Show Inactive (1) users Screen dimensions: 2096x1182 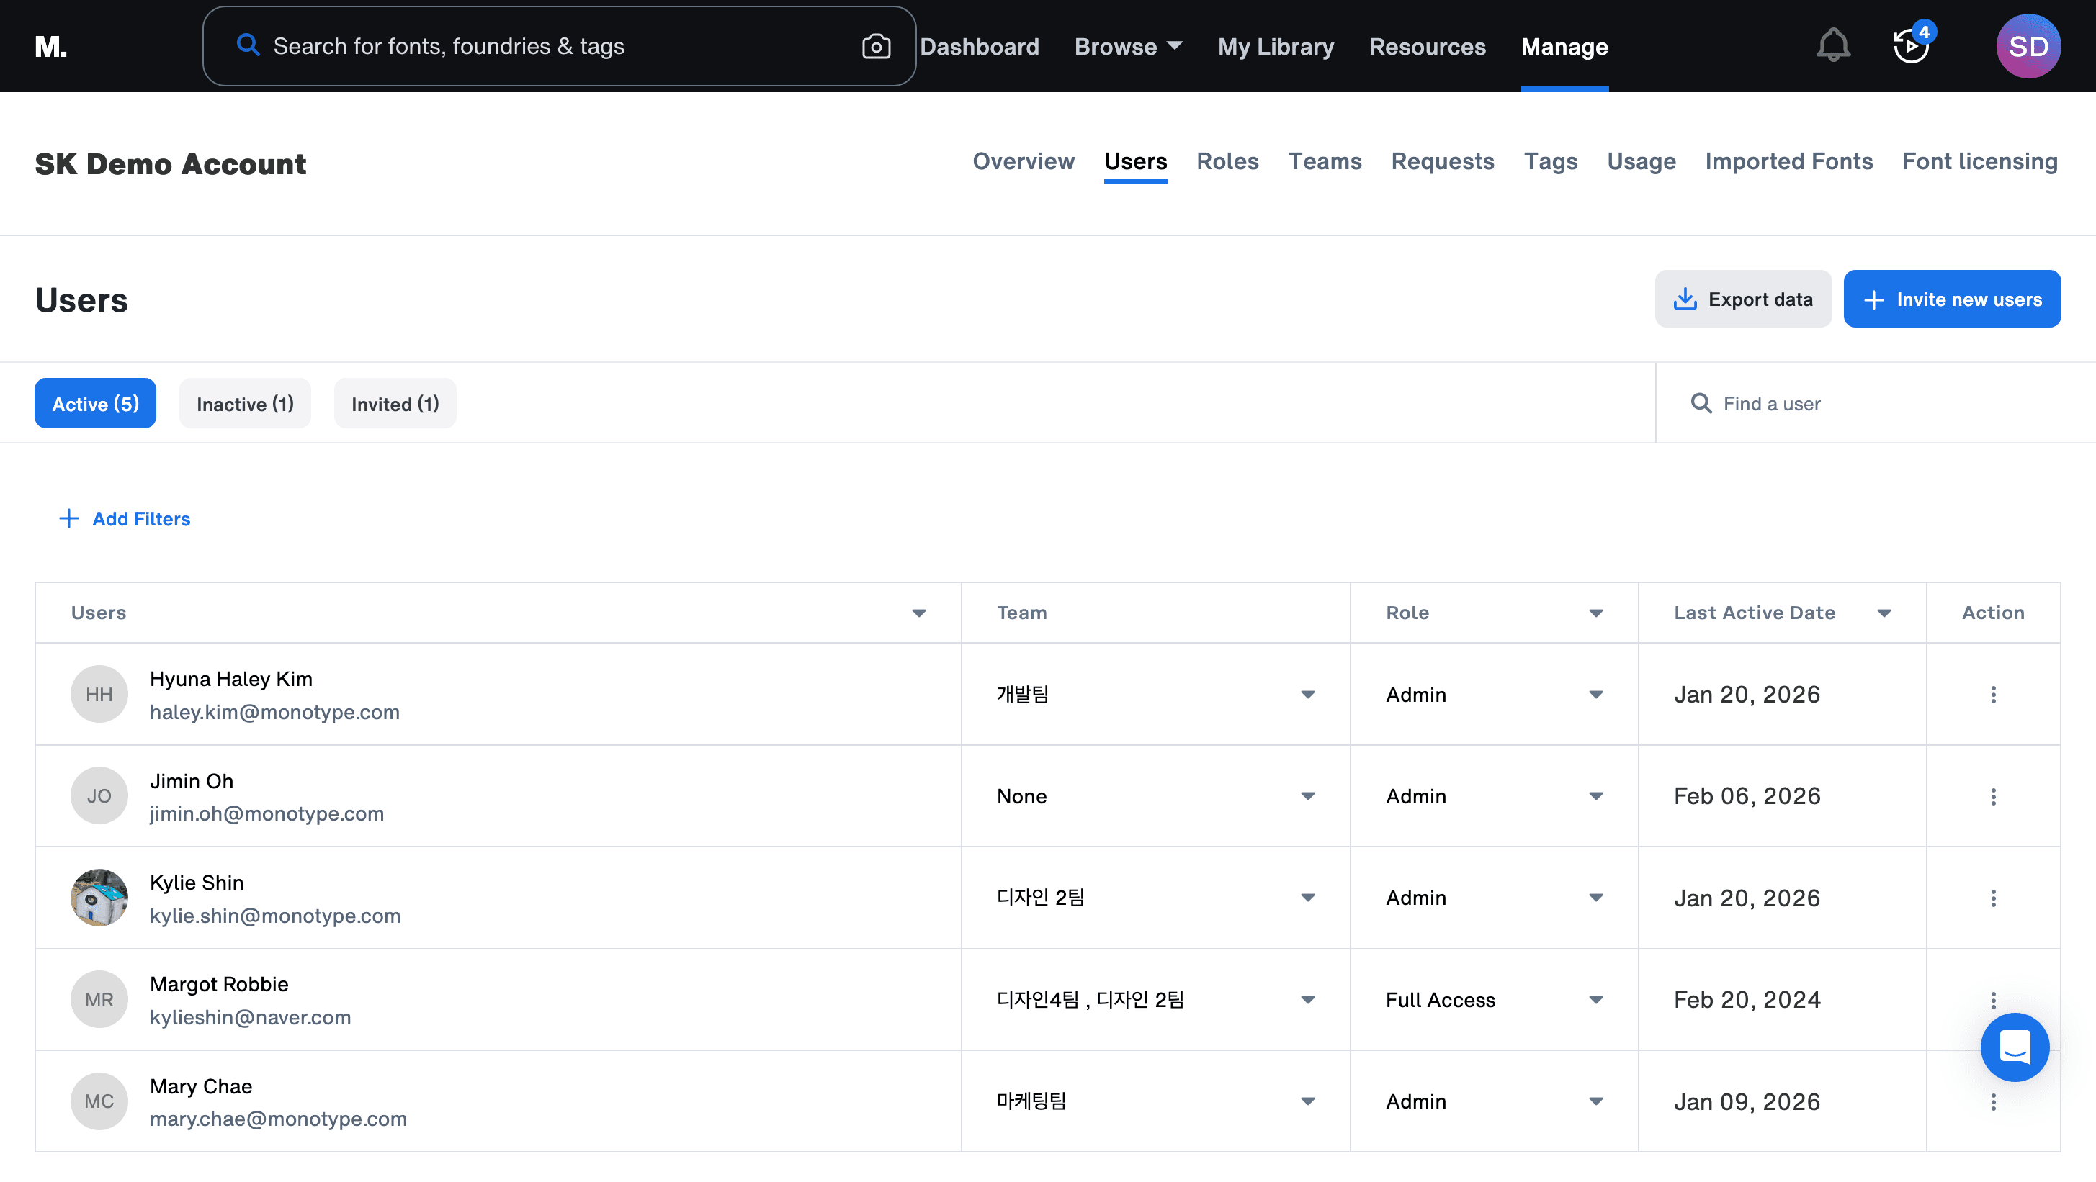[245, 404]
